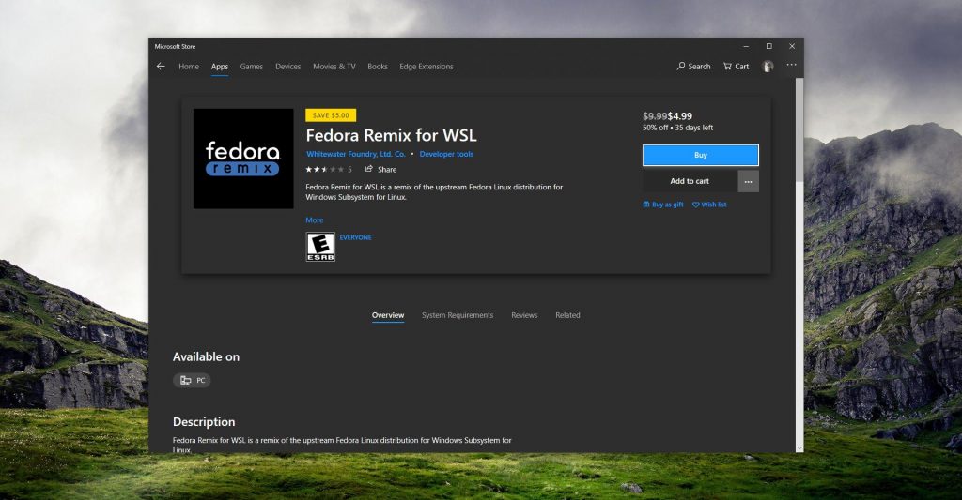Go to Home tab

pos(189,67)
